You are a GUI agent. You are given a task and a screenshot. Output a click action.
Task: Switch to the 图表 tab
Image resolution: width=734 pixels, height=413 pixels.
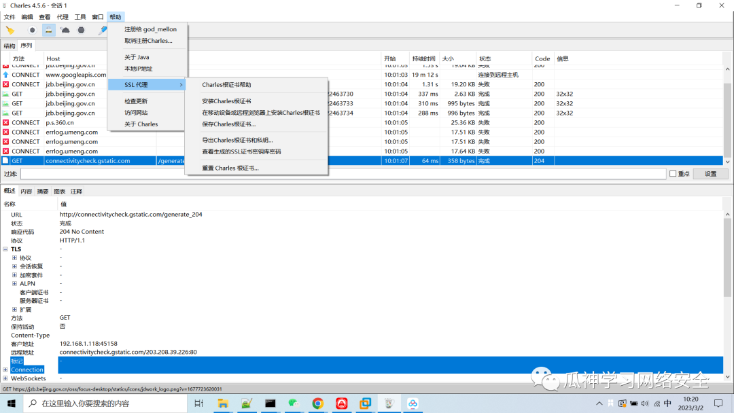pos(59,192)
